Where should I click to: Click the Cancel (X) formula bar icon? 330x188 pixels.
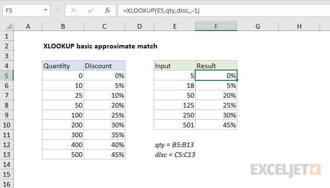(x=74, y=10)
